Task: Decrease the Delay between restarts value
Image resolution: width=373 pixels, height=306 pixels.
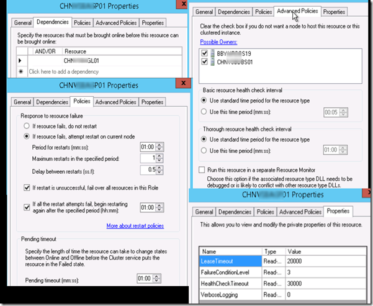Action: coord(160,172)
